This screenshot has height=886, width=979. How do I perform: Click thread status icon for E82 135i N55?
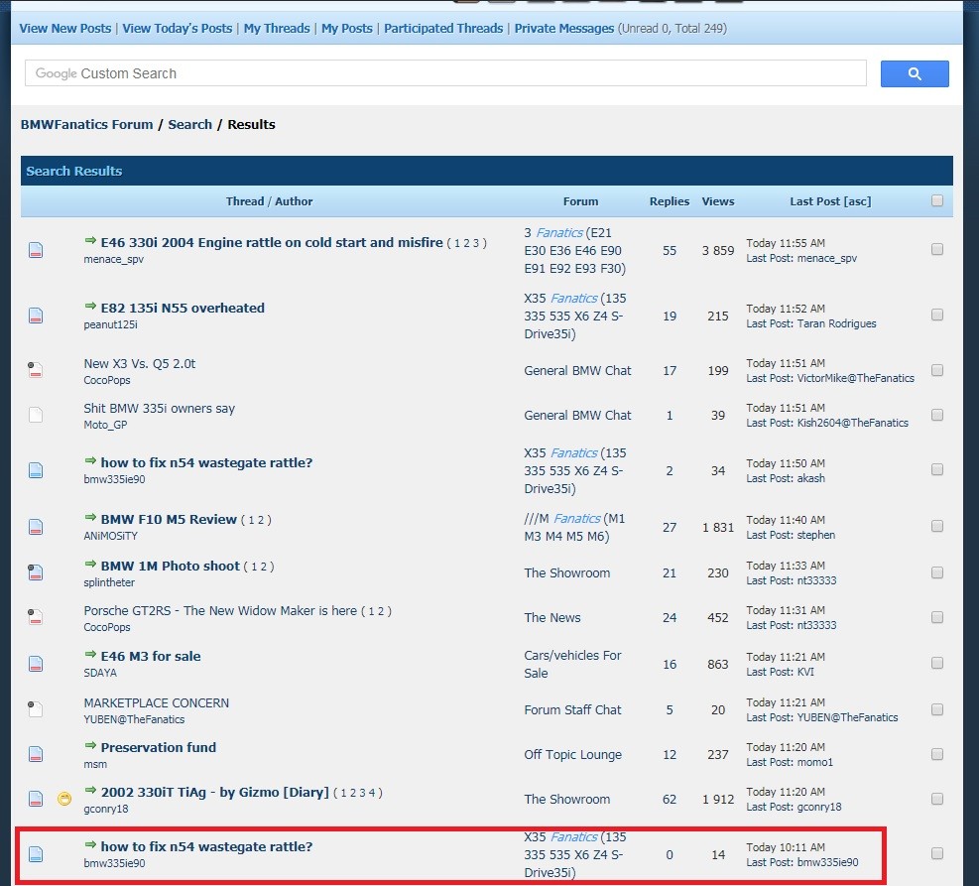[36, 316]
